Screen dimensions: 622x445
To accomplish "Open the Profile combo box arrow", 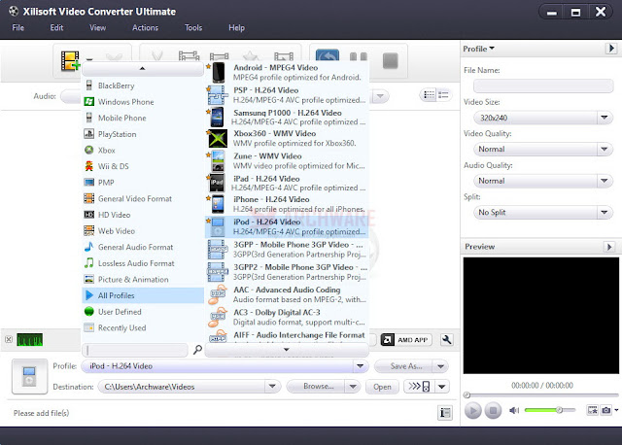I will click(361, 365).
